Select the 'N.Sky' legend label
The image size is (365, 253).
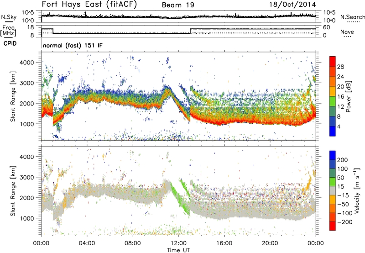click(9, 17)
